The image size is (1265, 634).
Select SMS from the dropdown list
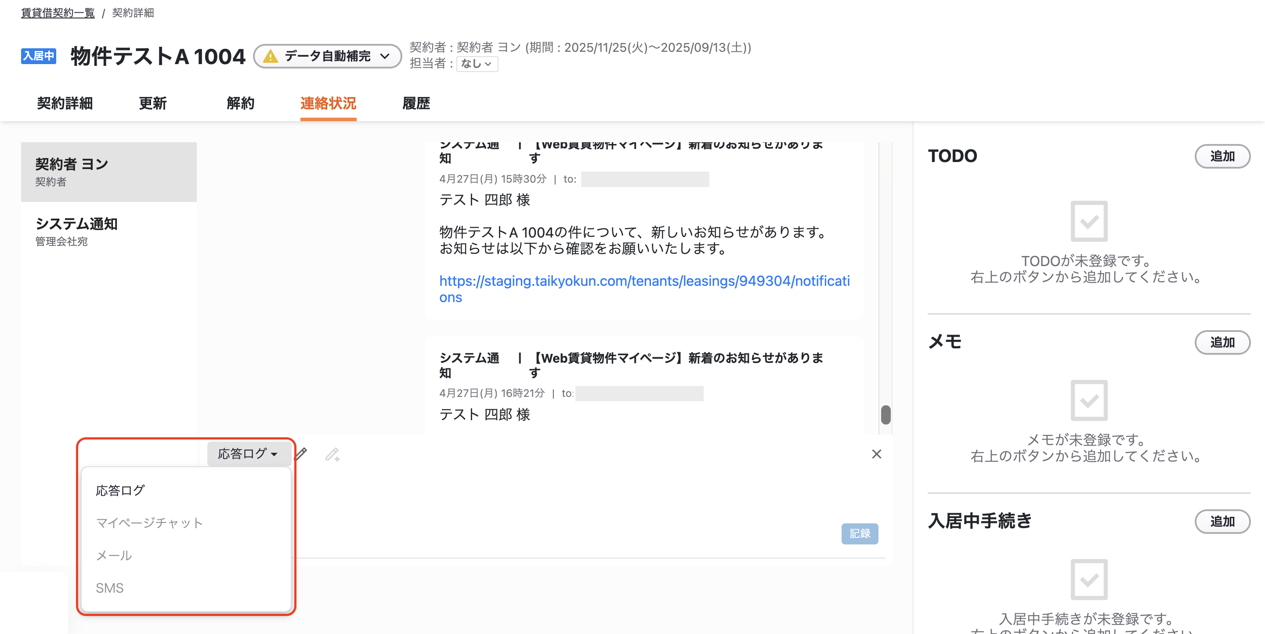click(x=186, y=588)
